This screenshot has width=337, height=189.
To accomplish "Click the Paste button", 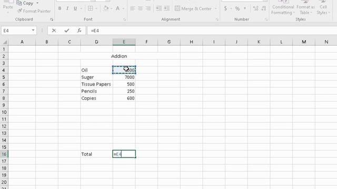I will point(8,7).
